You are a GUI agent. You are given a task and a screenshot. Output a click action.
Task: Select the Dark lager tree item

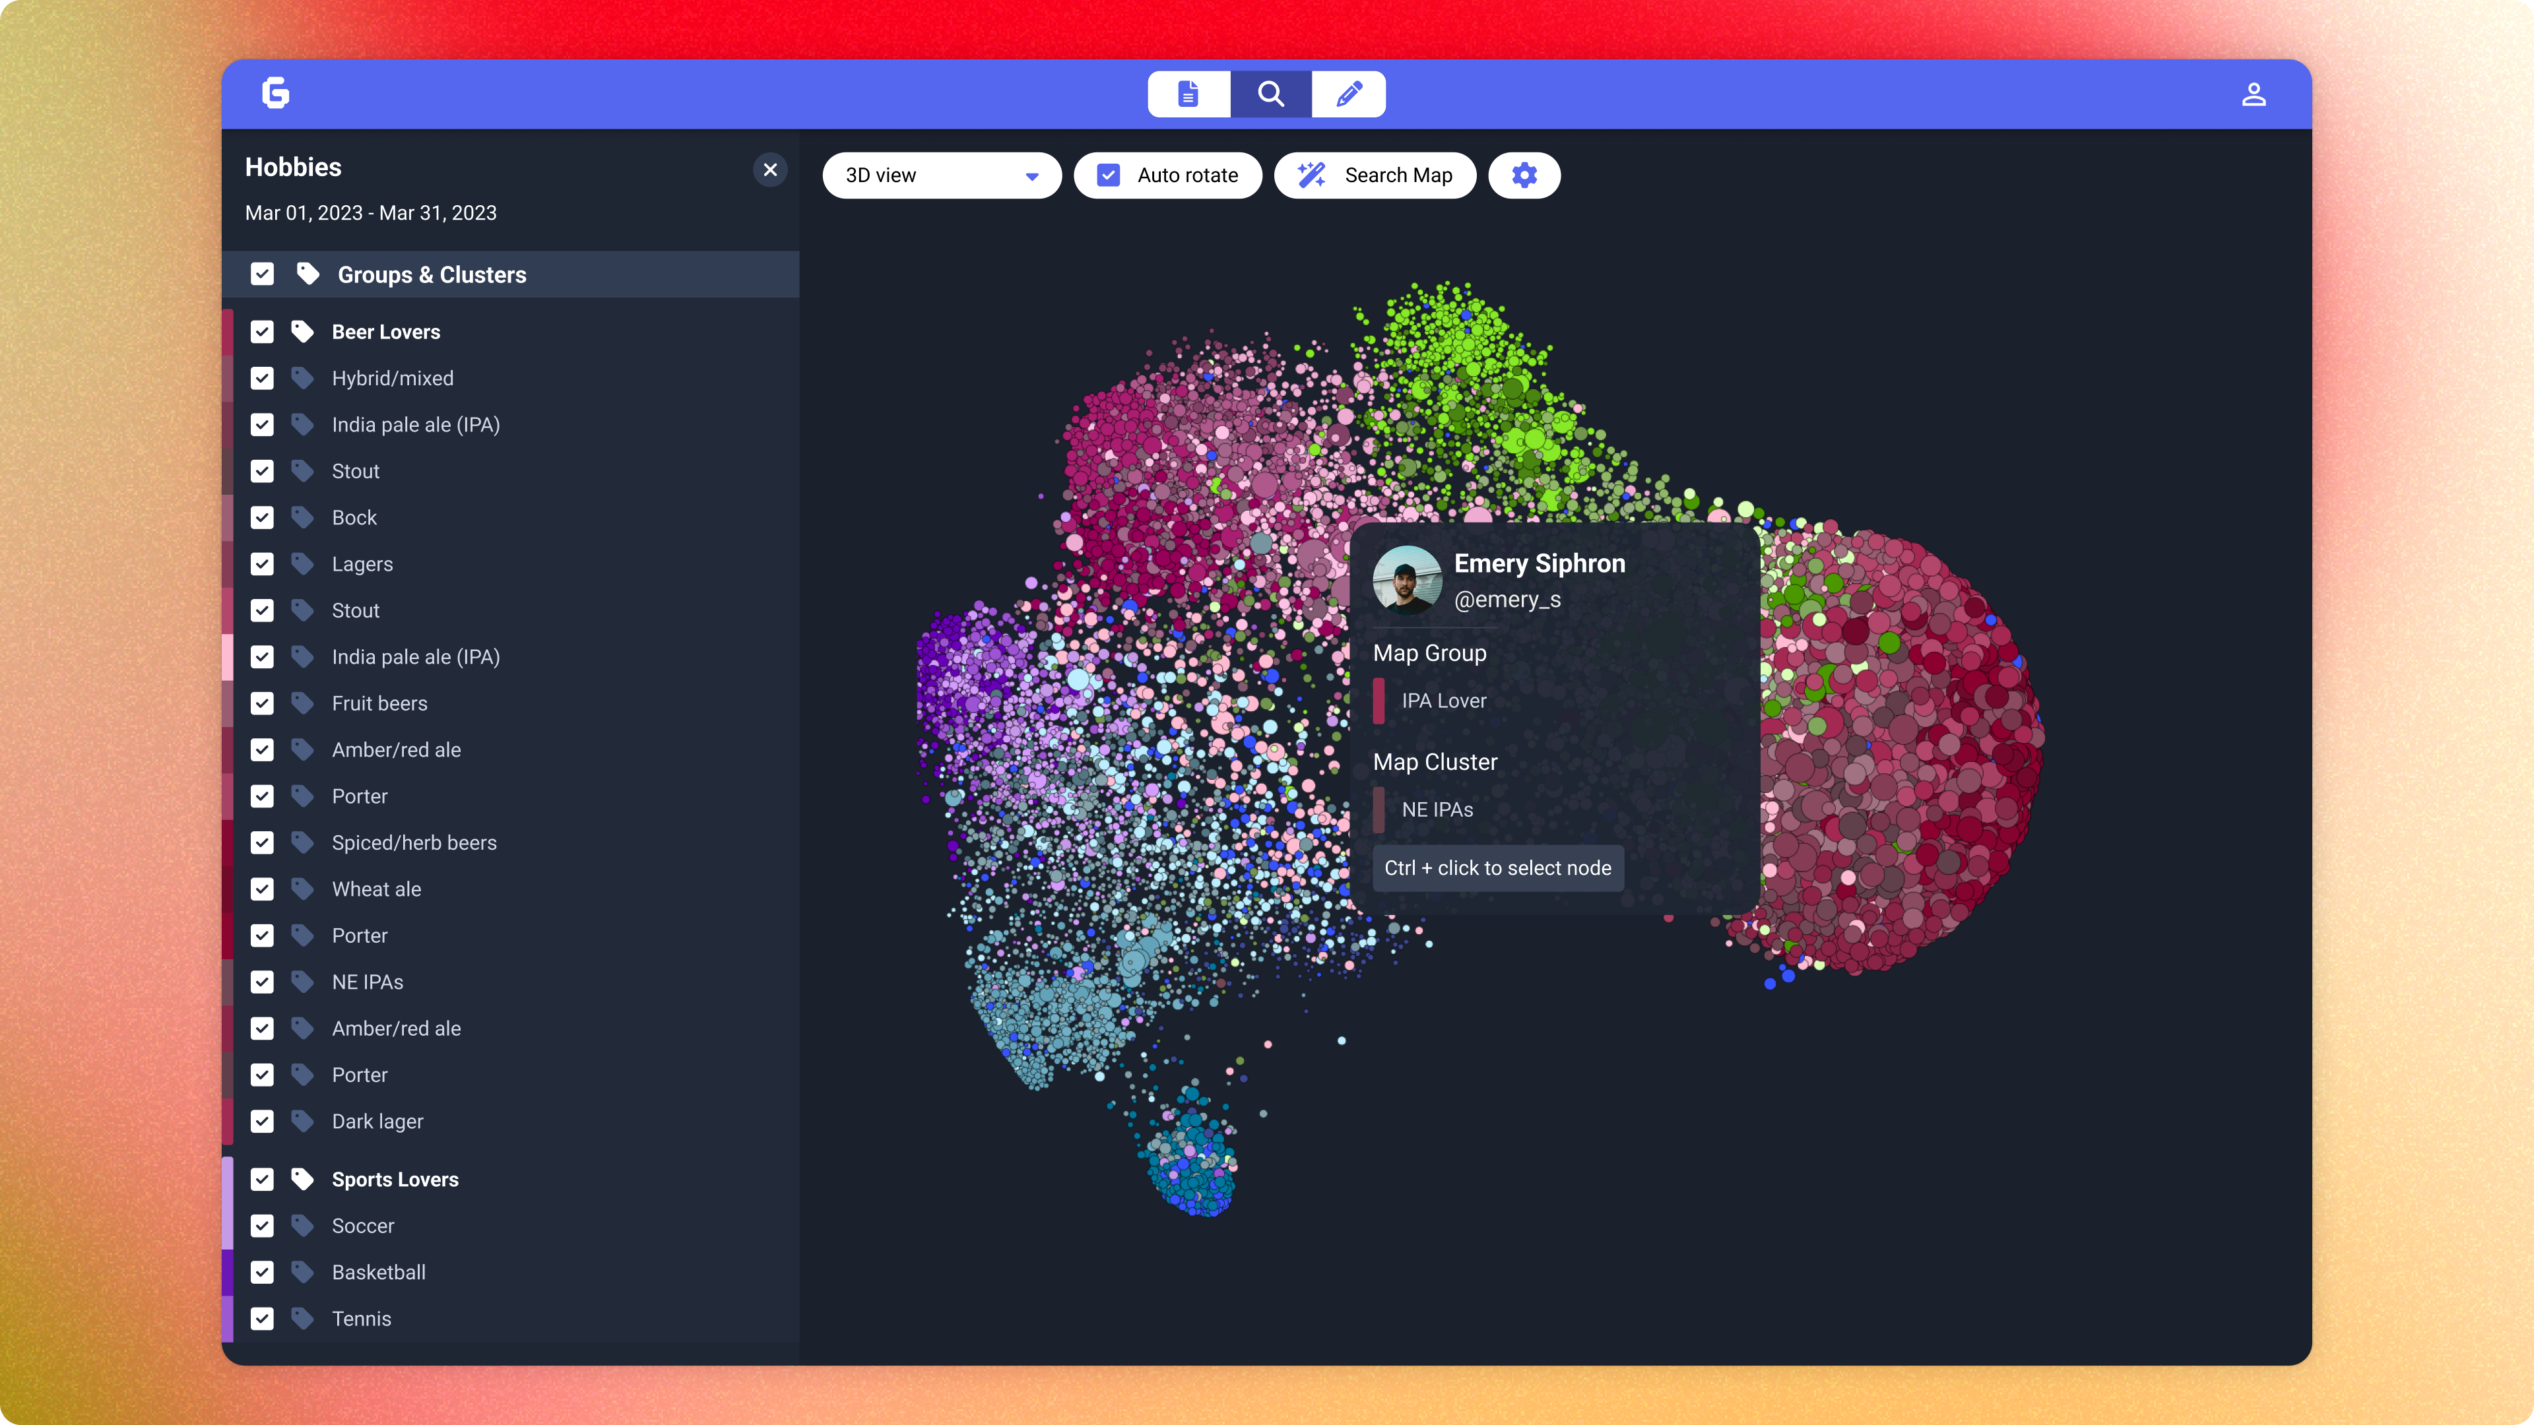pyautogui.click(x=377, y=1121)
